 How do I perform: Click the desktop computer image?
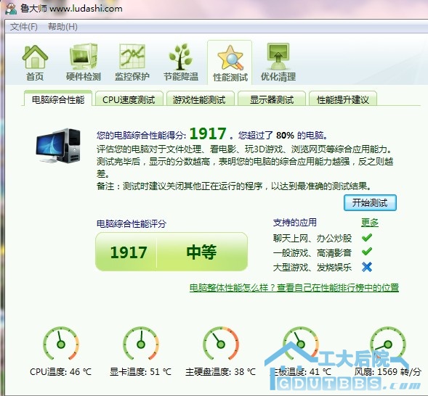(58, 146)
